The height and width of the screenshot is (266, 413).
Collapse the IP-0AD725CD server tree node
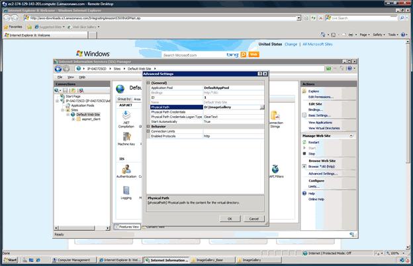tap(57, 101)
